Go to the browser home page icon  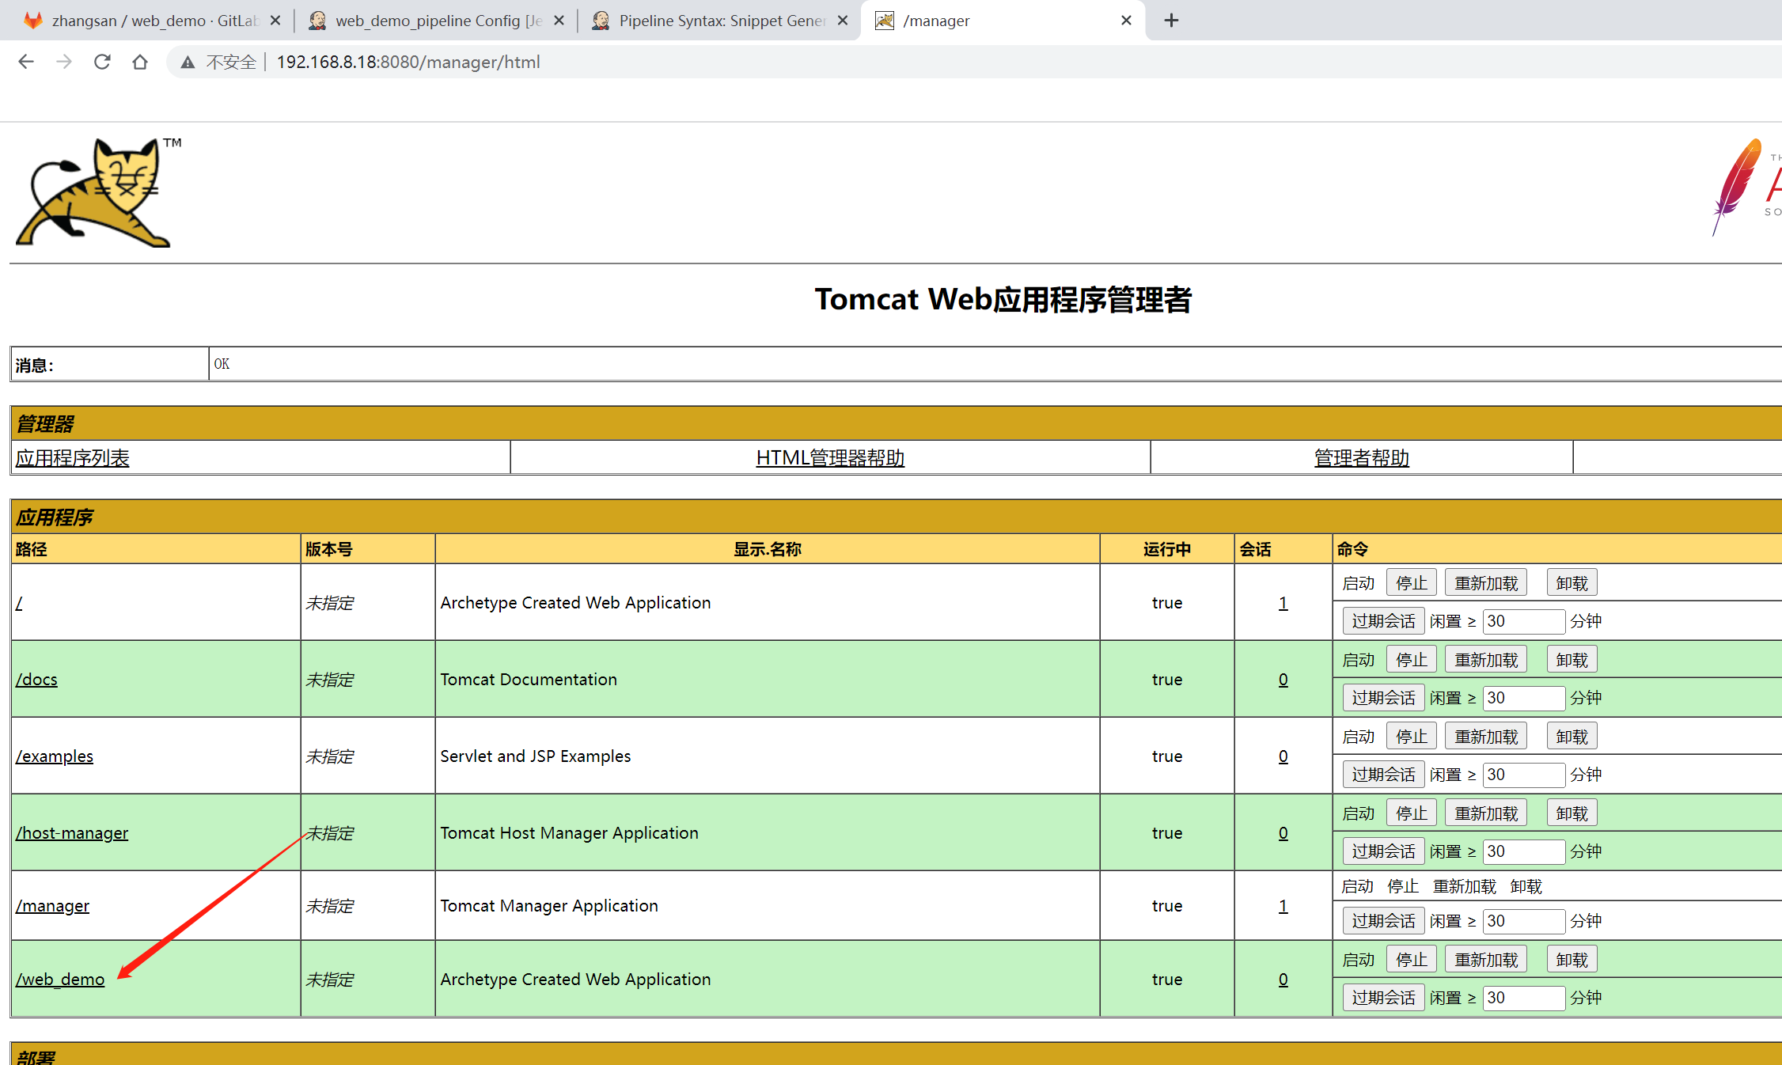(140, 62)
